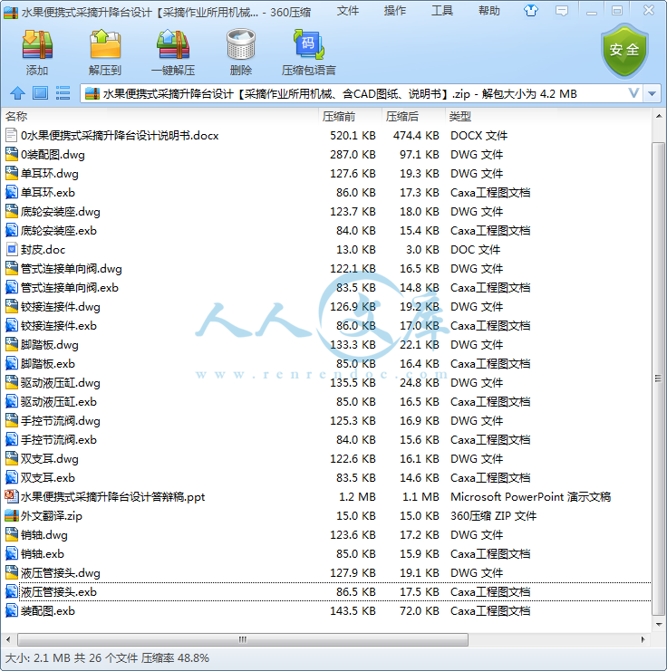
Task: Click the archive path address field
Action: click(360, 93)
